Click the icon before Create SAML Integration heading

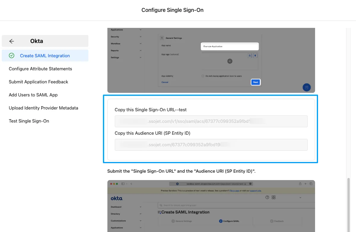(159, 212)
